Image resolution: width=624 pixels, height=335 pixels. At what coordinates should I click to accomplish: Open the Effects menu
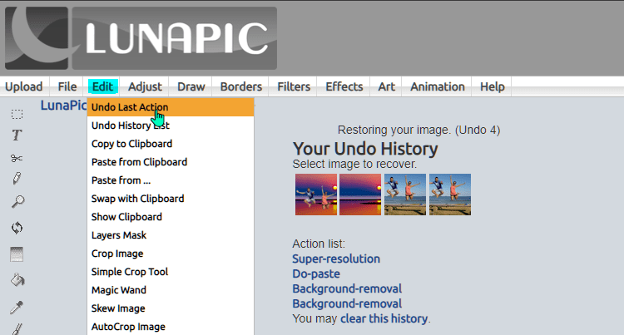click(344, 86)
